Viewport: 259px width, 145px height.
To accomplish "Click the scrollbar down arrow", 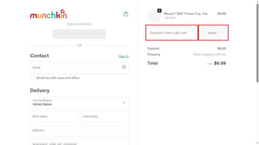I will (257, 143).
